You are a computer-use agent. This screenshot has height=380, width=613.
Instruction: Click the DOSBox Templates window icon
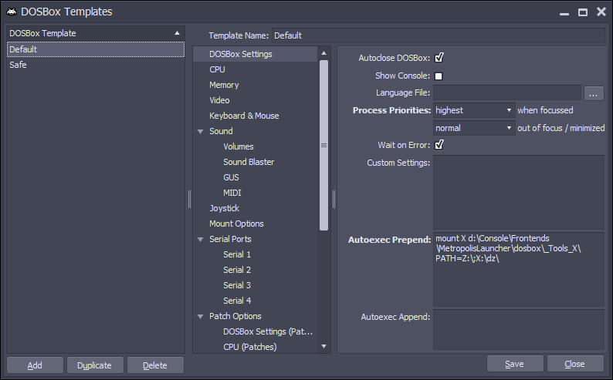click(12, 12)
